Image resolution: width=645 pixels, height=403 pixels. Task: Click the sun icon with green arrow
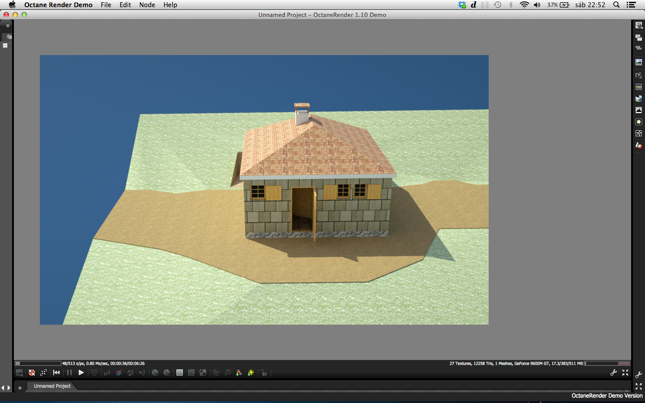point(251,373)
